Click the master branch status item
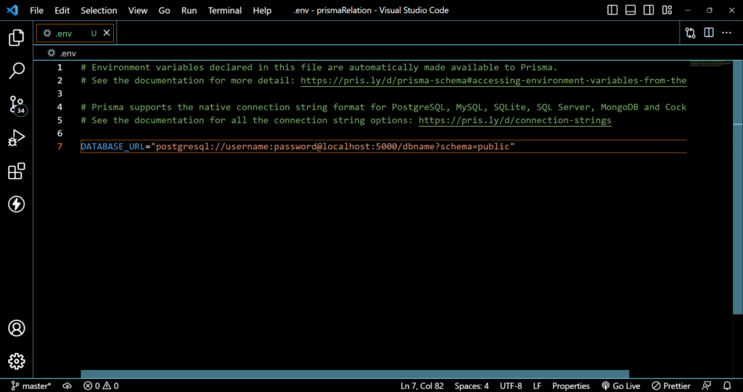Viewport: 743px width, 392px height. tap(30, 386)
